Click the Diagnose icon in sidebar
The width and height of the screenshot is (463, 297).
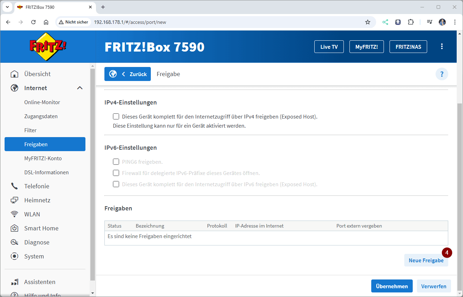[x=14, y=242]
